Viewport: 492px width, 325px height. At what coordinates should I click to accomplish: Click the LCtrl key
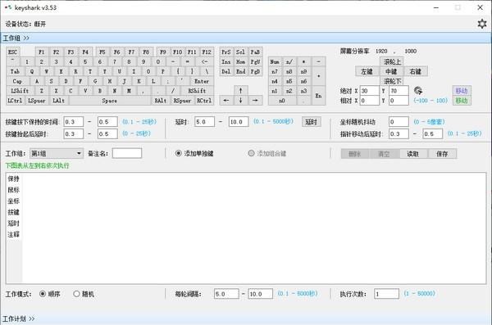tap(15, 101)
